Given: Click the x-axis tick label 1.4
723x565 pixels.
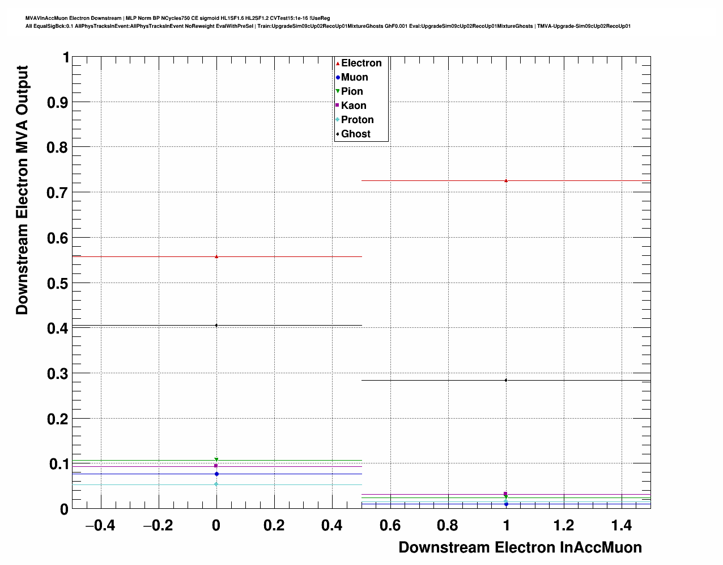Looking at the screenshot, I should coord(622,526).
